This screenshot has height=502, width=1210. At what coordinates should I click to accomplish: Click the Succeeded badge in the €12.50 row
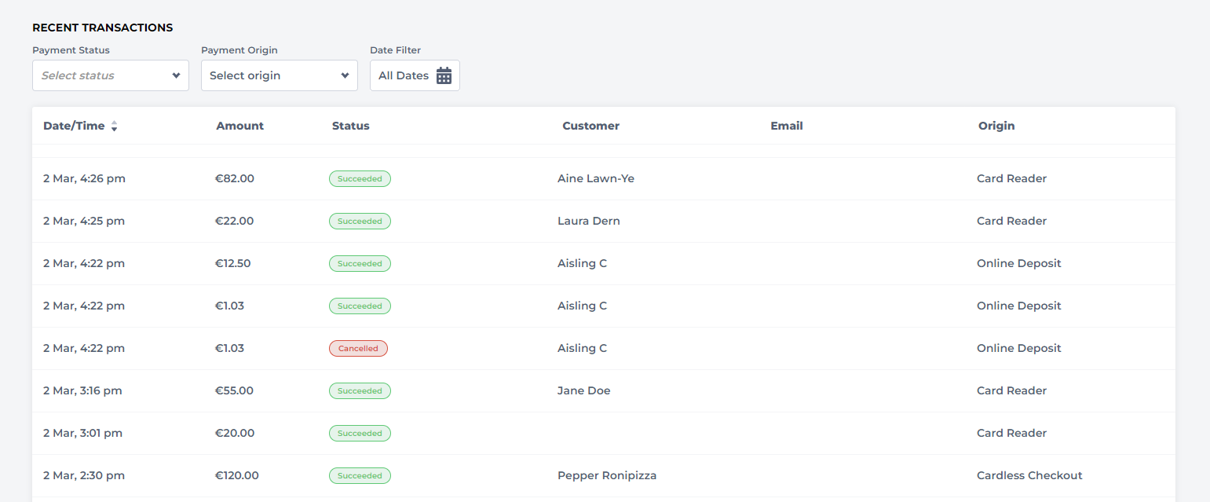(x=360, y=264)
